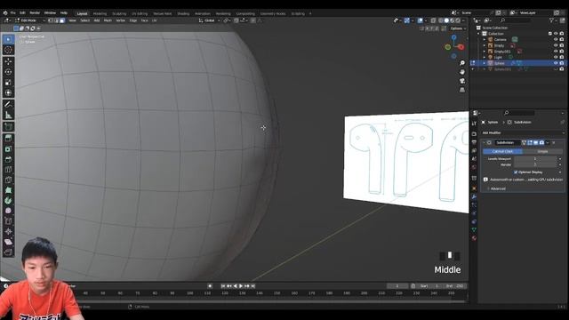Expand the Camera item in outliner
This screenshot has width=569, height=320.
tap(485, 39)
